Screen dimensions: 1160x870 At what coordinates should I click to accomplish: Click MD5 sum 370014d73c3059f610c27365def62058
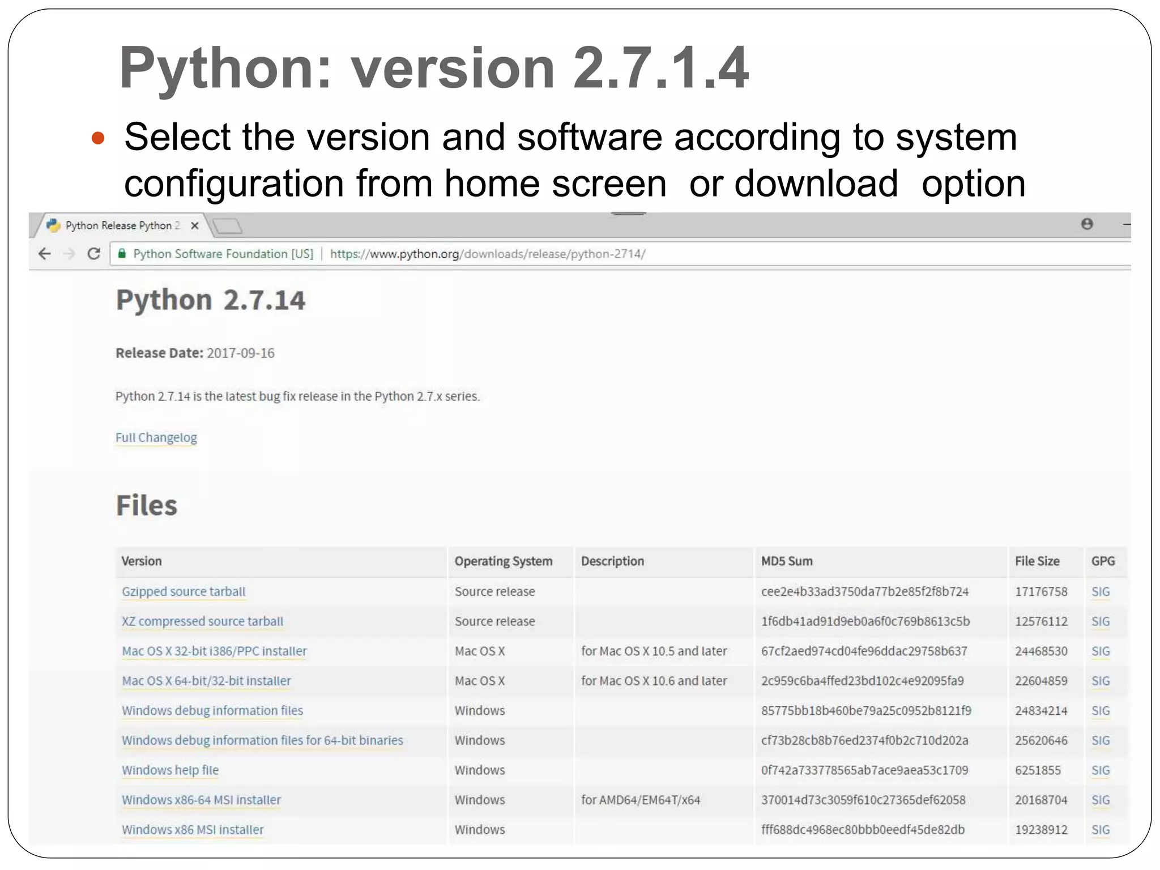click(x=863, y=800)
